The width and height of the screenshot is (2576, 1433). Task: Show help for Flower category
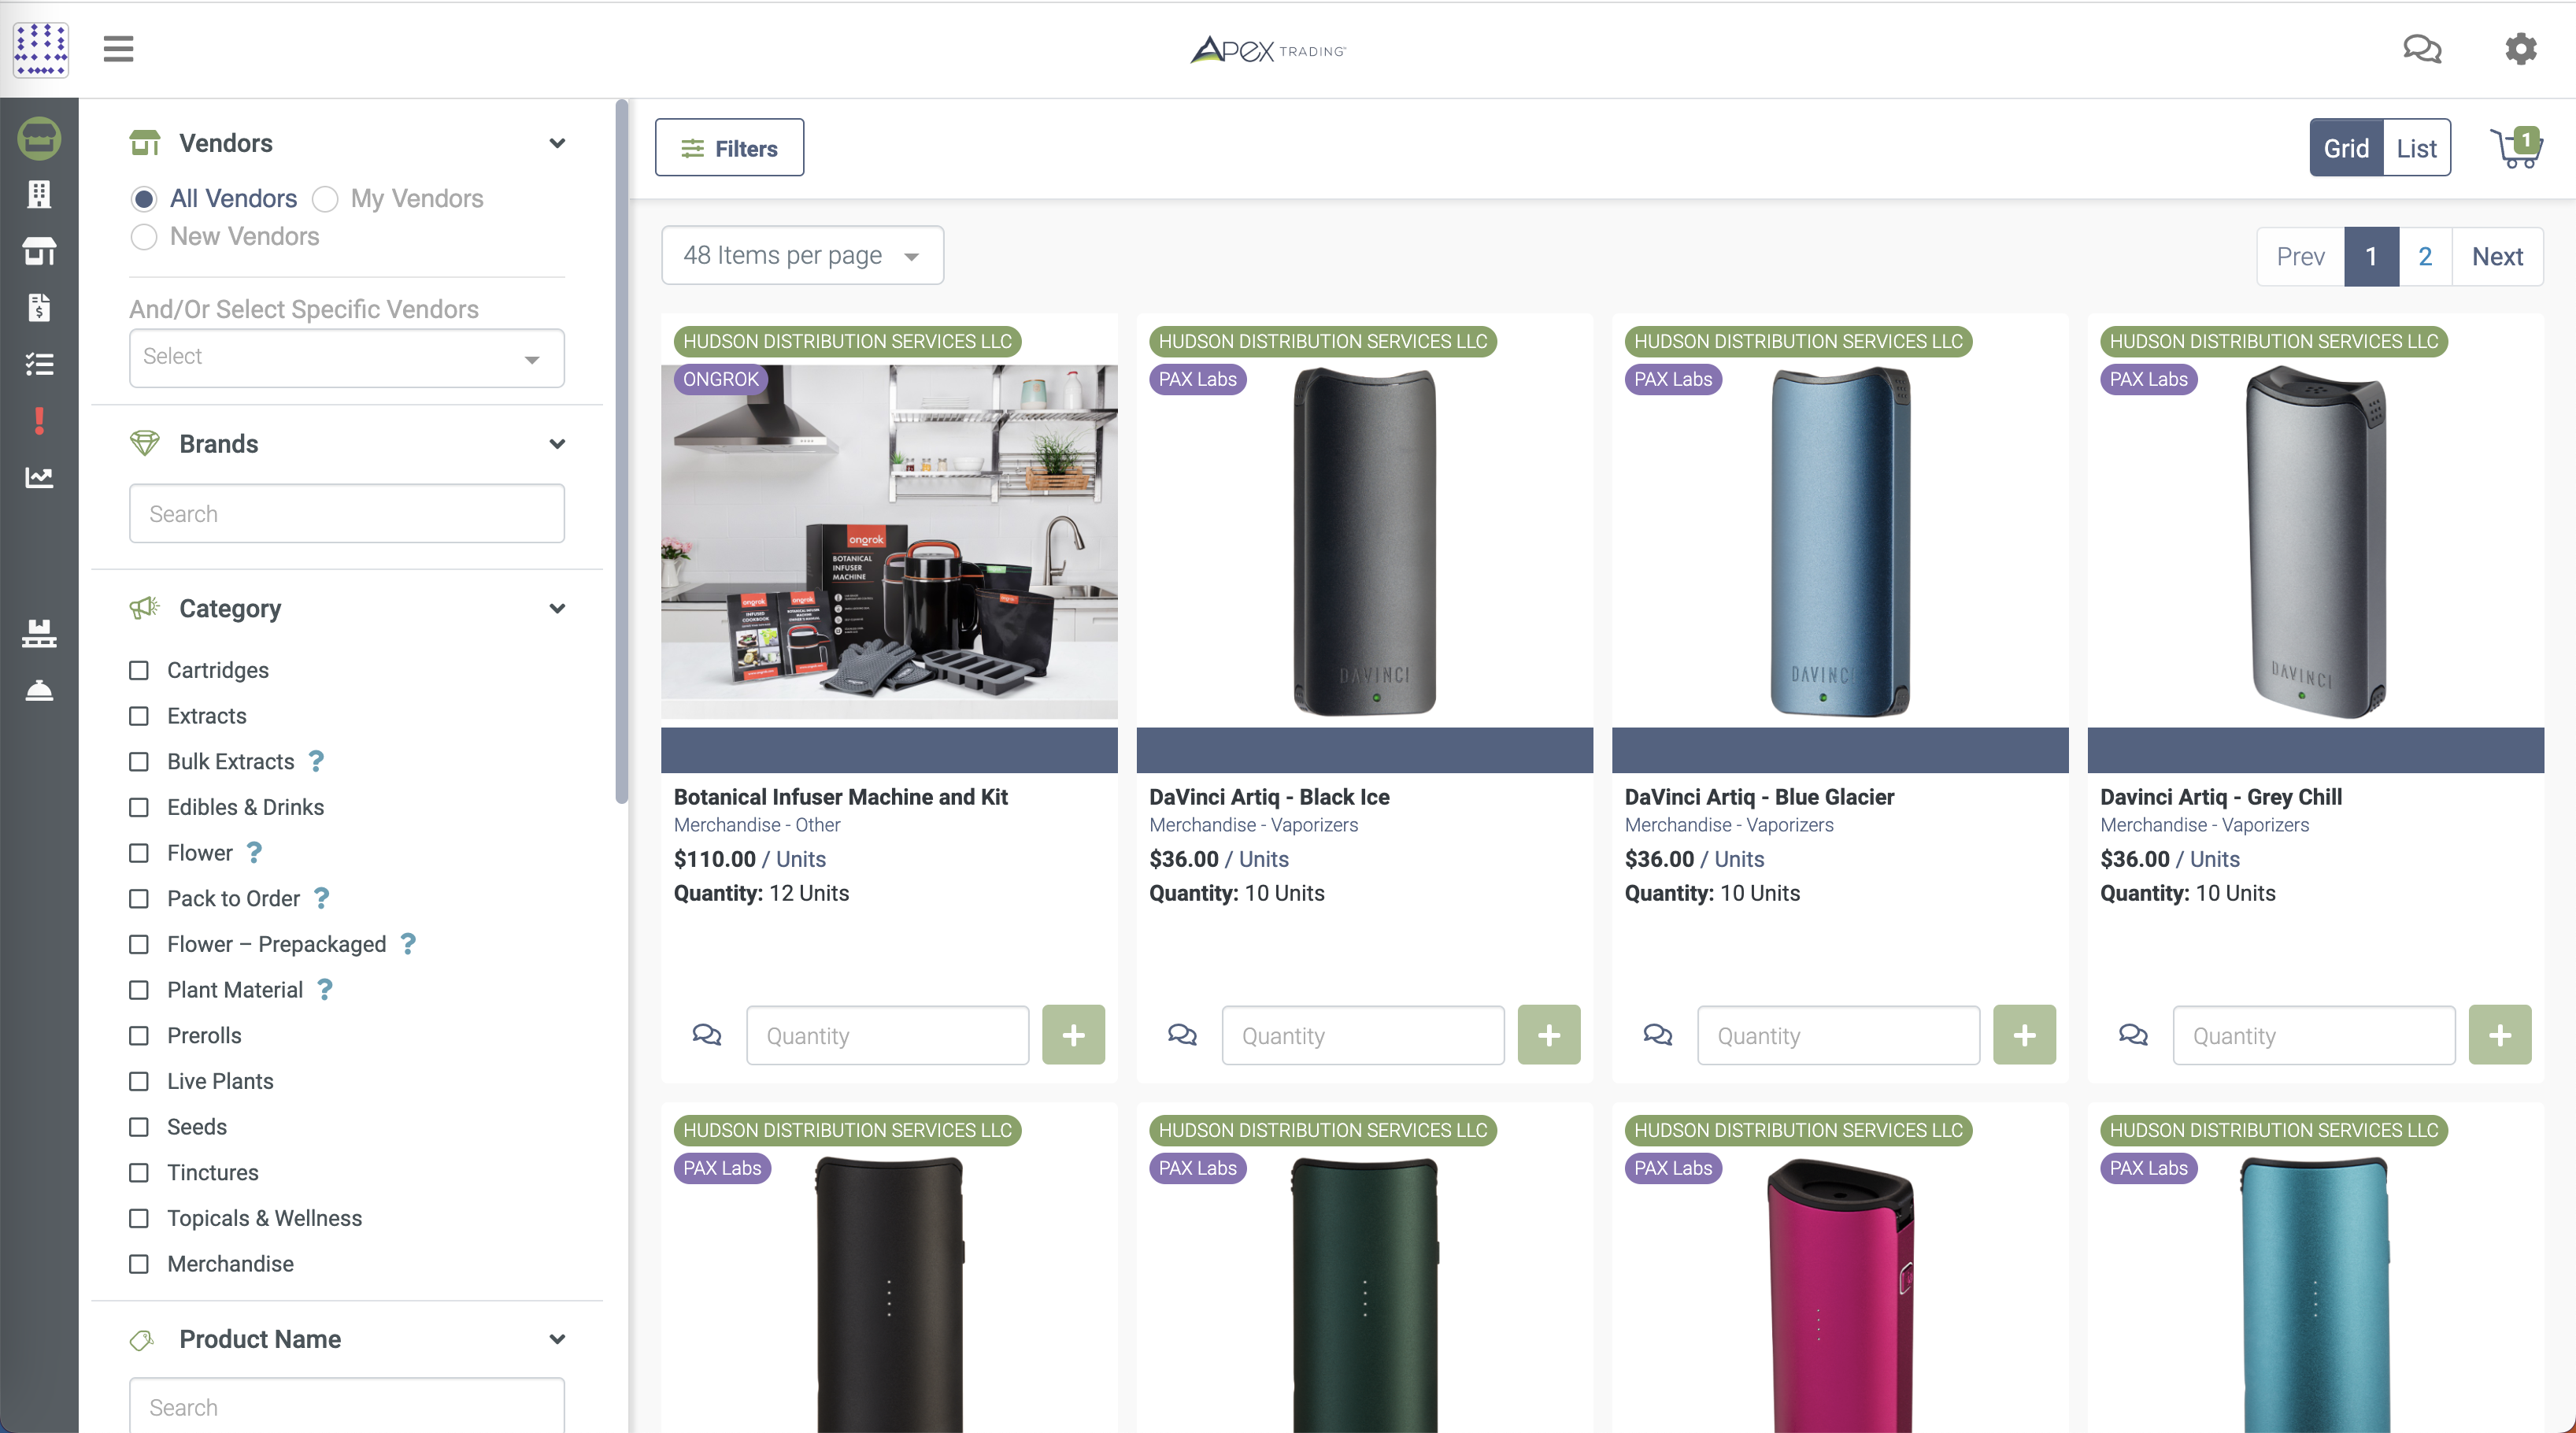pos(254,852)
